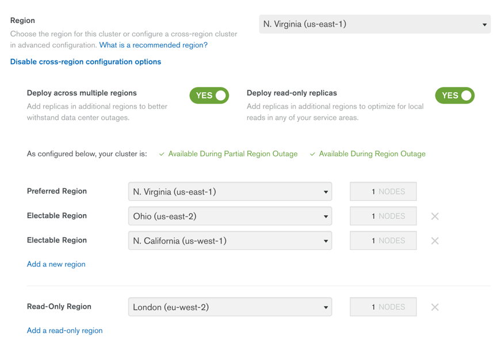Click the Ohio region nodes count field
This screenshot has height=361, width=501.
coord(383,216)
